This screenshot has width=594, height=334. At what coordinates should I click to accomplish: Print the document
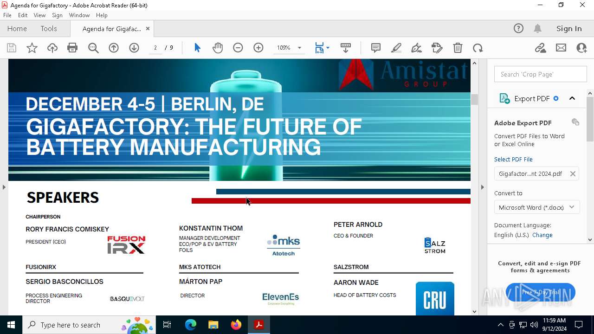(x=72, y=48)
